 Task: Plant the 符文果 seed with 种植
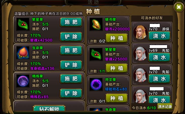click(116, 98)
